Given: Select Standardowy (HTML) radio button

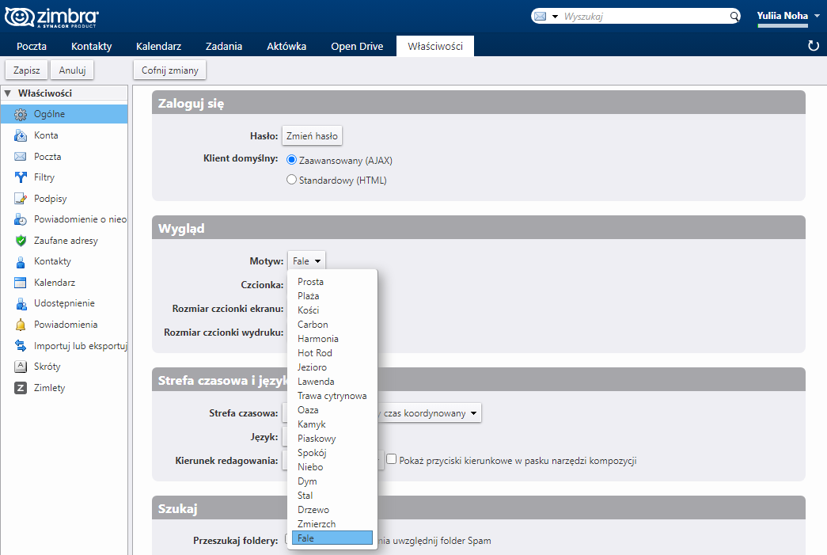Looking at the screenshot, I should coord(291,180).
